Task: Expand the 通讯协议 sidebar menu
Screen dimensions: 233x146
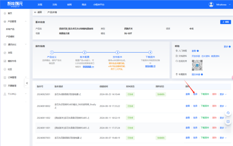Action: (26, 44)
